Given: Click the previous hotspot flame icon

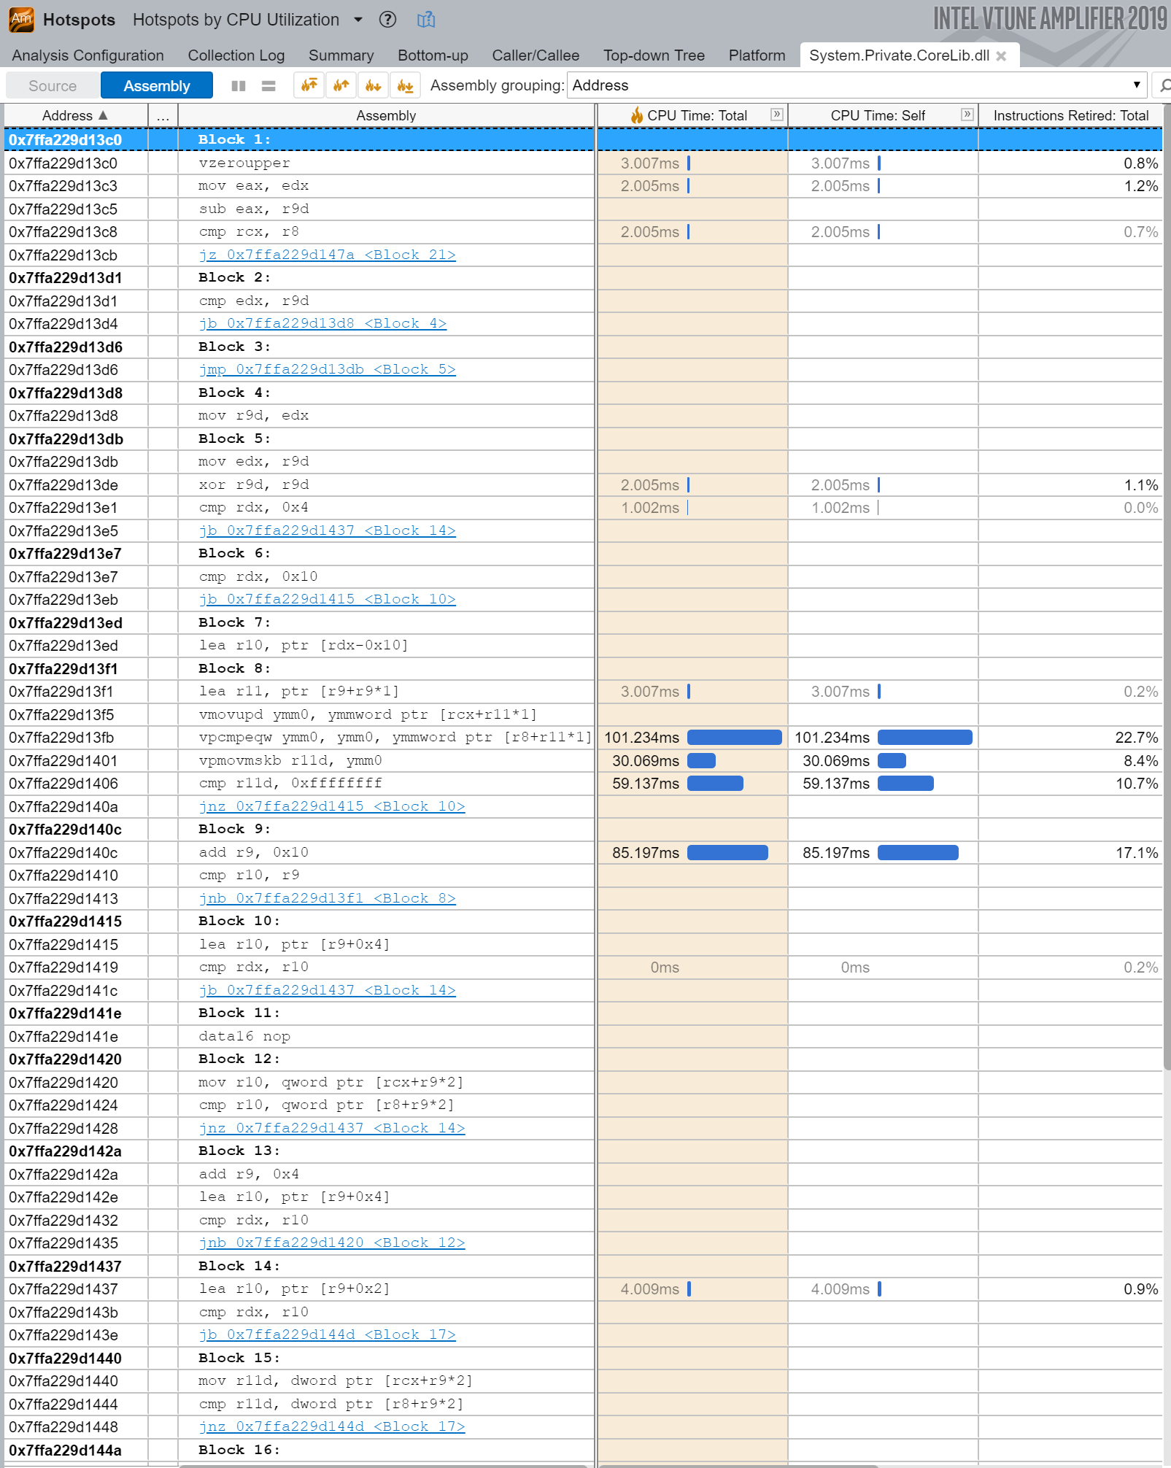Looking at the screenshot, I should tap(341, 85).
